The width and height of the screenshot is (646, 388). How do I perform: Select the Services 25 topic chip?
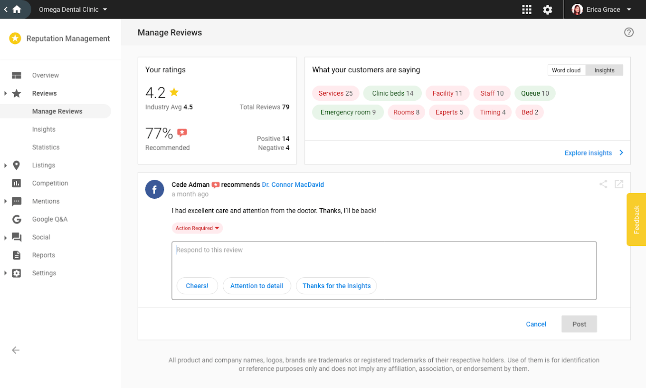click(335, 93)
